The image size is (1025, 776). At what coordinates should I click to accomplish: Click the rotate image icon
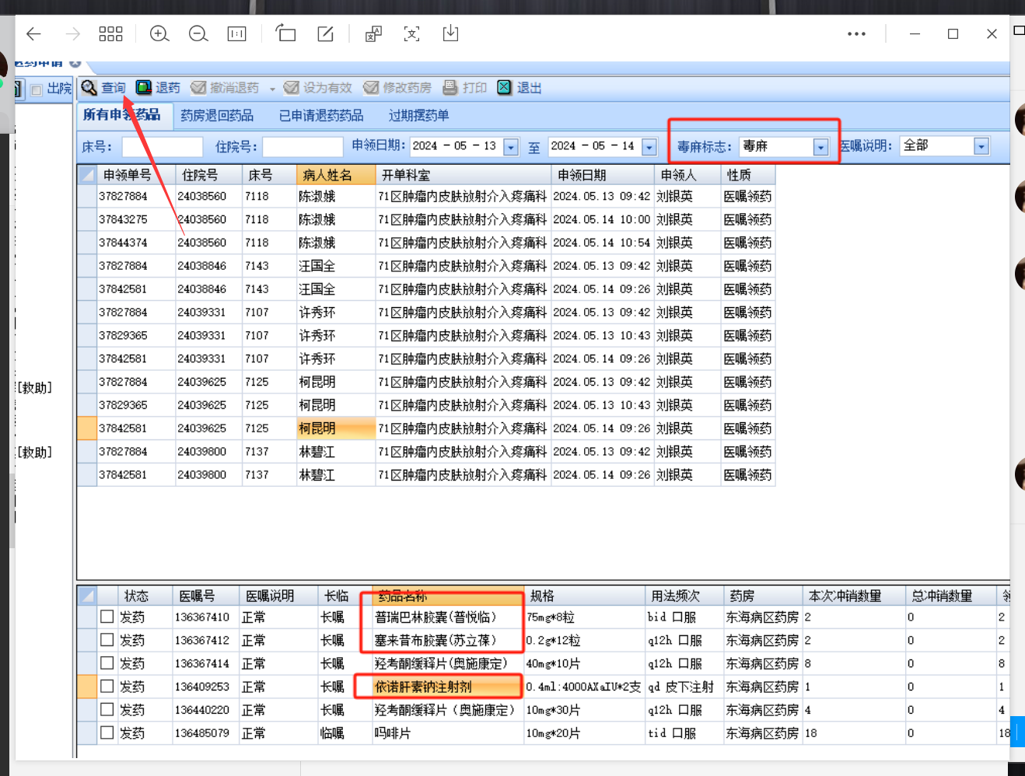(285, 33)
